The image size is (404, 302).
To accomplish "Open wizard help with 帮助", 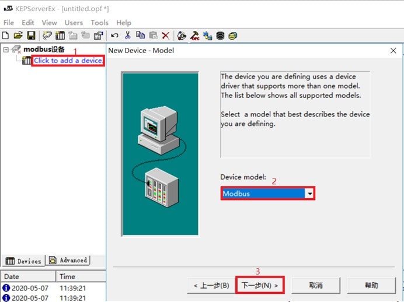I will coord(371,285).
